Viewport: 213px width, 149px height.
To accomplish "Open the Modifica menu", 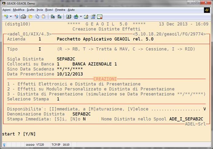I will click(x=19, y=10).
